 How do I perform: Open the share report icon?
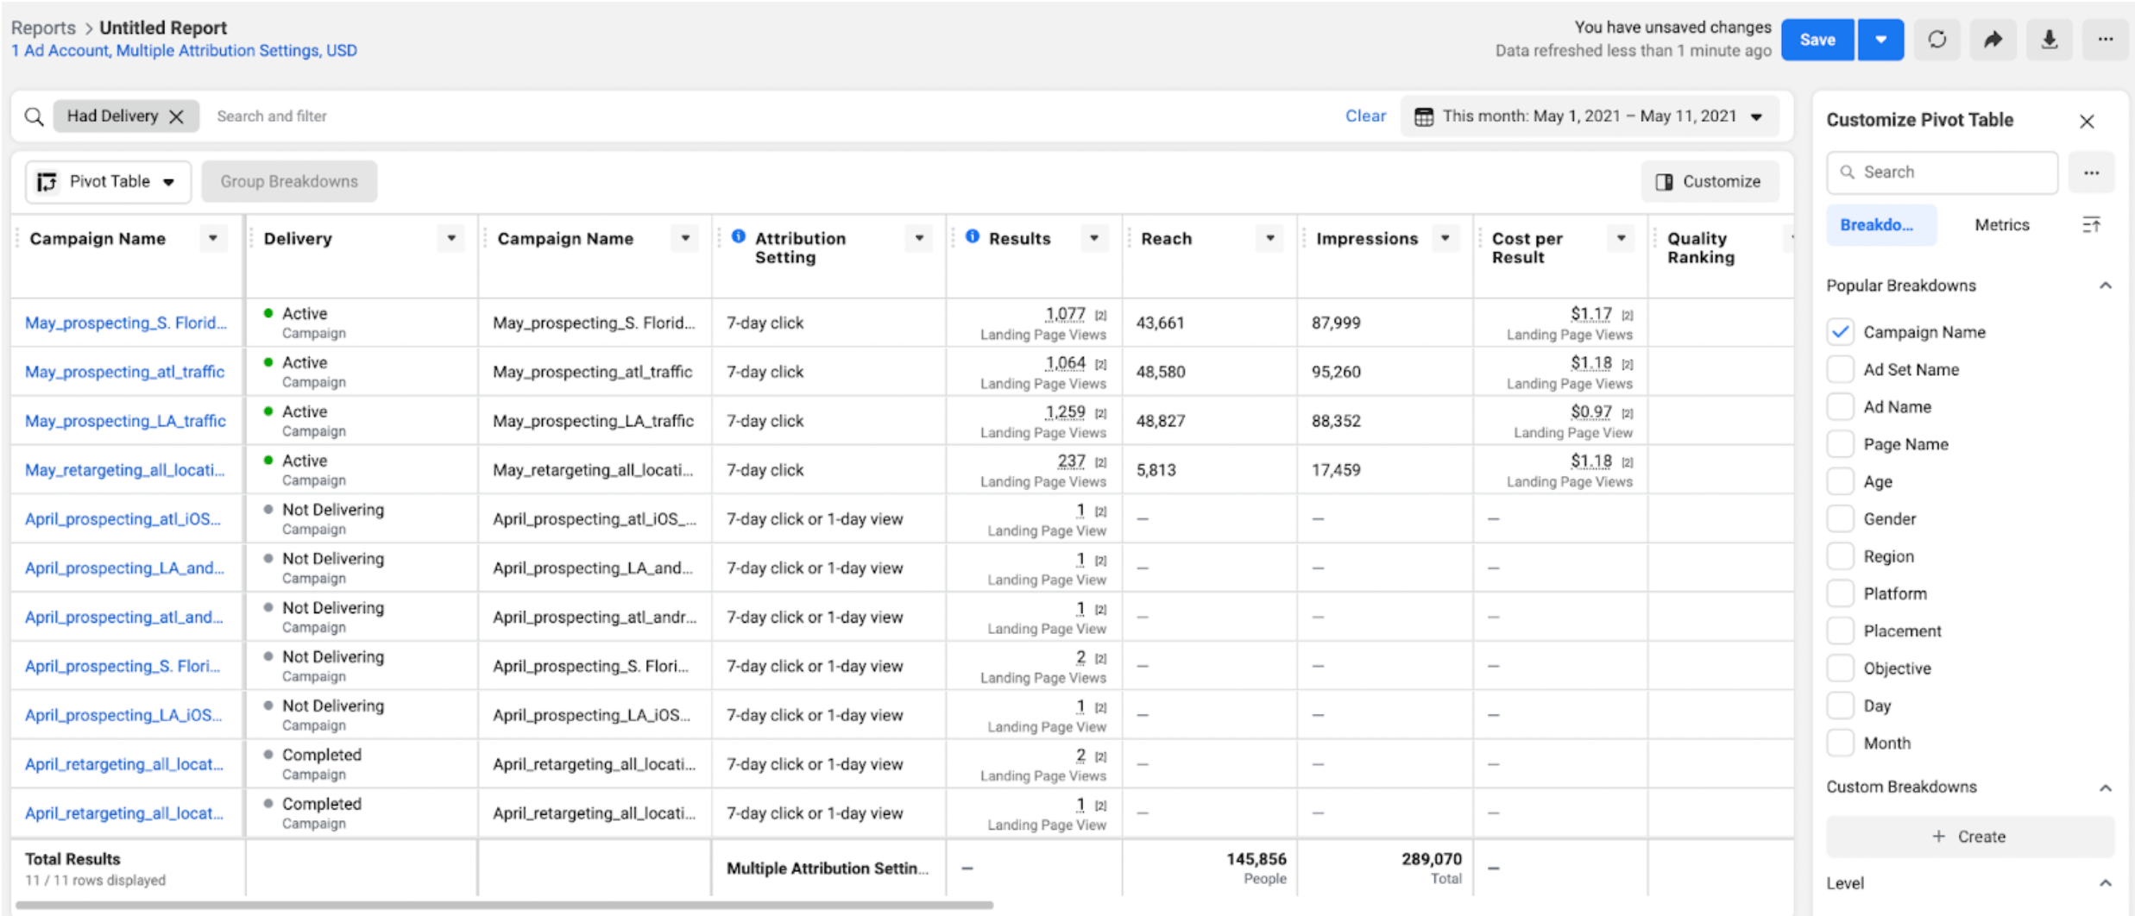(x=1993, y=39)
